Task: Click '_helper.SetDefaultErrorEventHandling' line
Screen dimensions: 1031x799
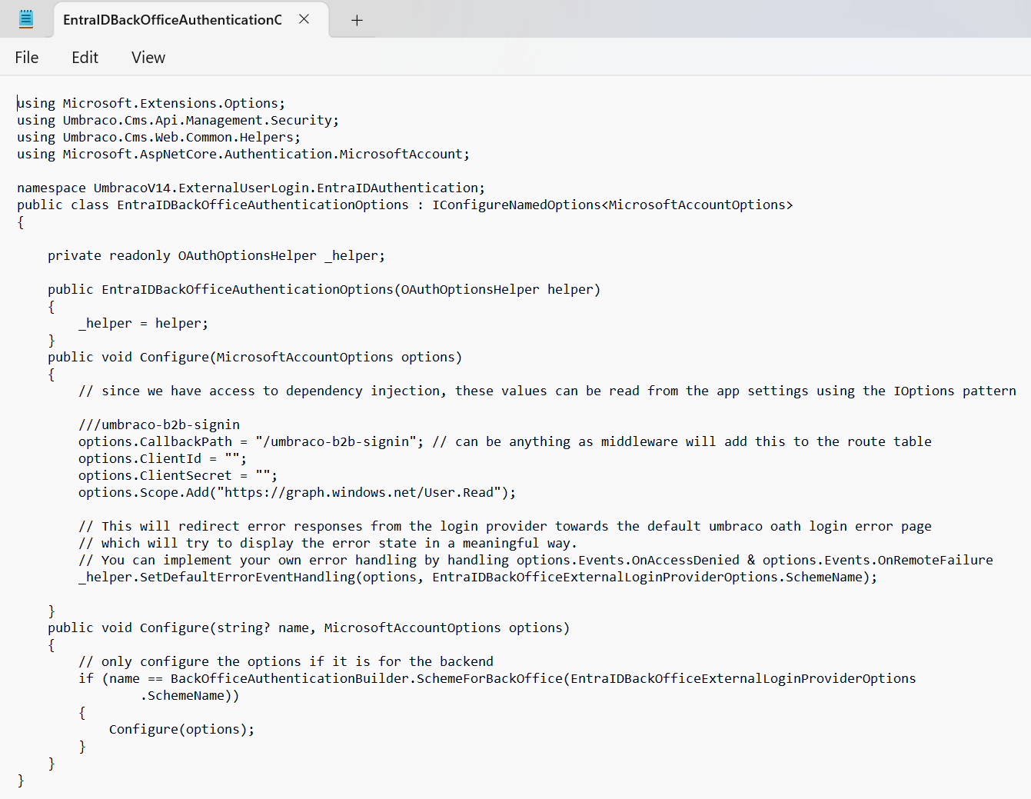Action: click(x=477, y=577)
